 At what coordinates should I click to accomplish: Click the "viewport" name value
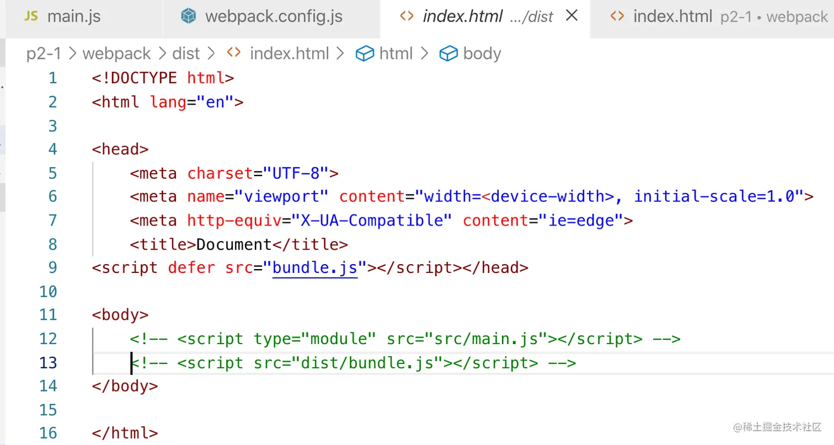coord(282,196)
